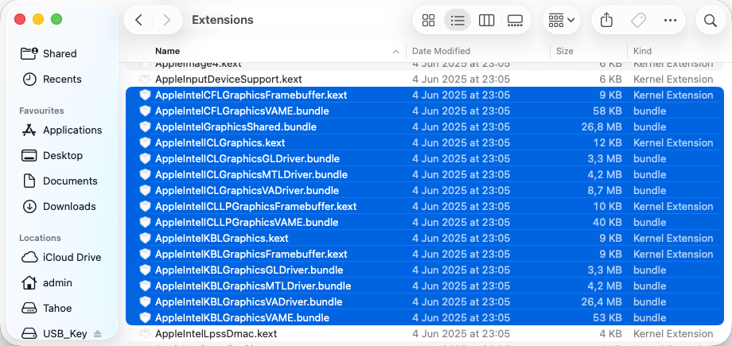Open Tahoe volume in sidebar
The height and width of the screenshot is (346, 732).
(57, 308)
